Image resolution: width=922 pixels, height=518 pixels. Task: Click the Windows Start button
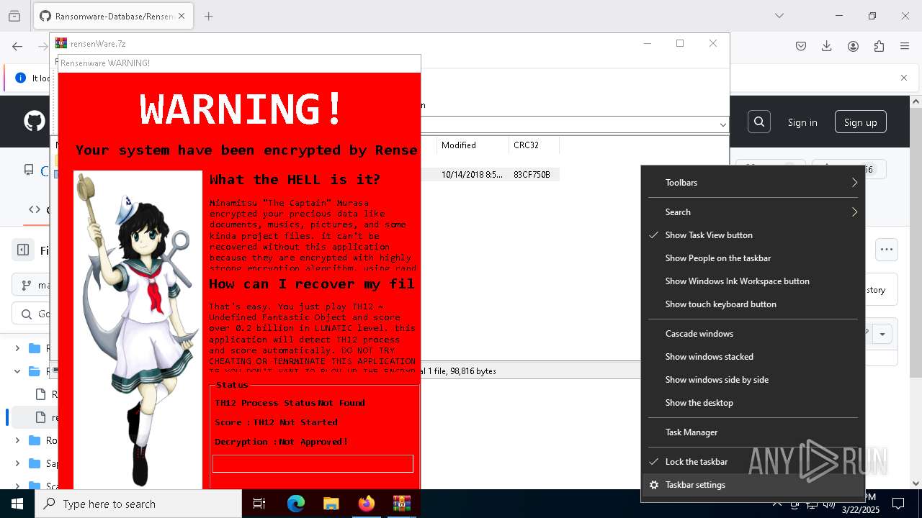click(17, 504)
